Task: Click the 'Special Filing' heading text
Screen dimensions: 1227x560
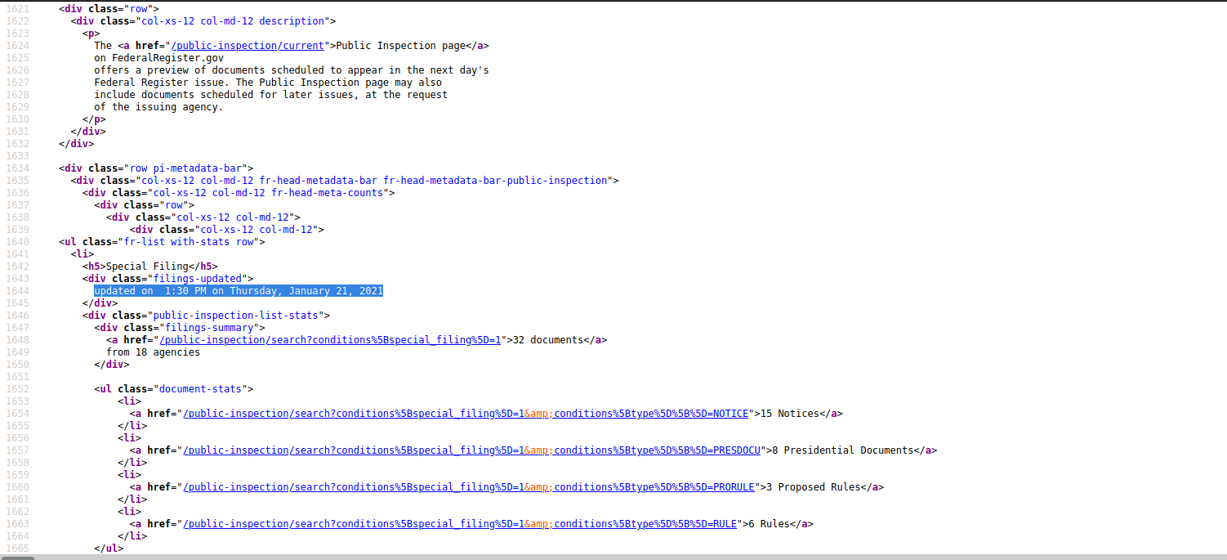Action: pos(148,267)
